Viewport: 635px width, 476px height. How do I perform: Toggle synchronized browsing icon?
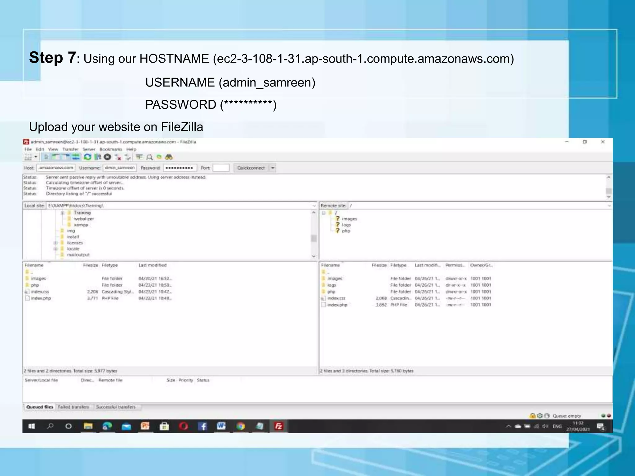coord(159,157)
